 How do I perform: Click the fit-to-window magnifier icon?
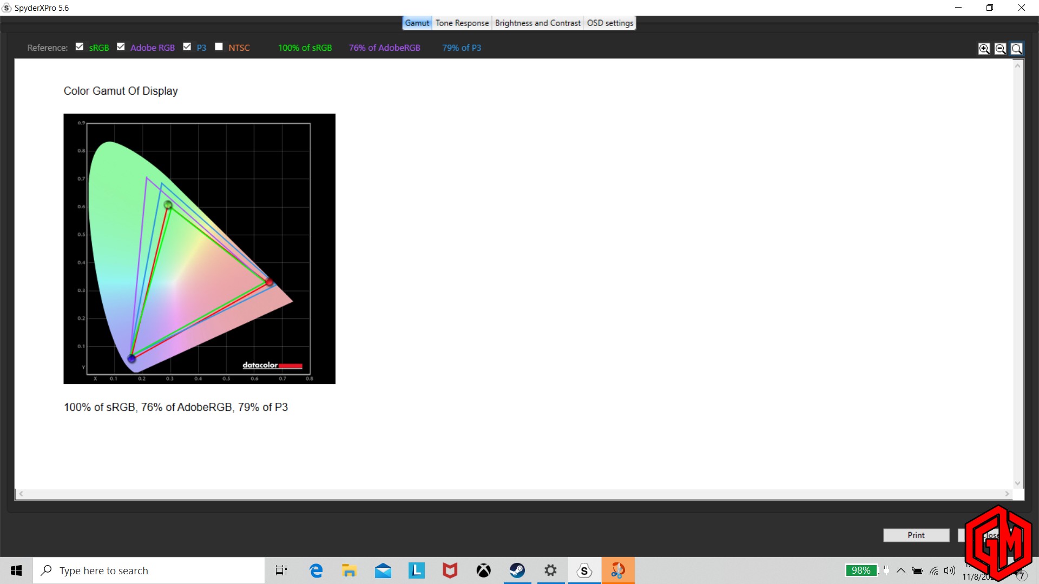1017,49
